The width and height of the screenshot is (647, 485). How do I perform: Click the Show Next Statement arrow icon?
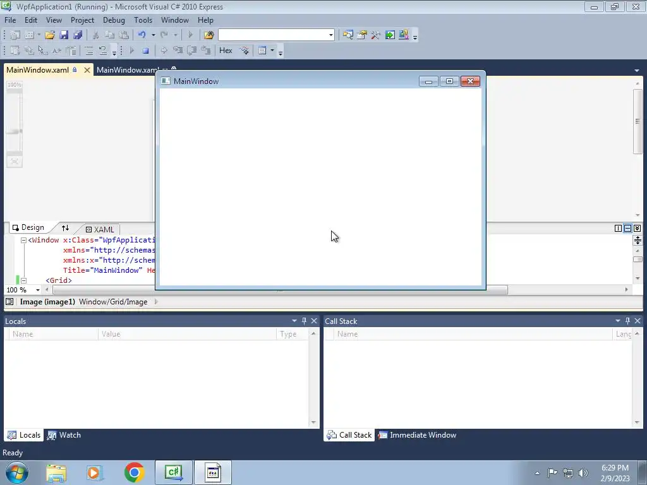coord(164,51)
